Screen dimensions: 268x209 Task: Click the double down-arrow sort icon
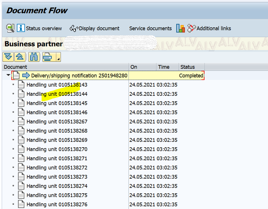click(x=8, y=57)
